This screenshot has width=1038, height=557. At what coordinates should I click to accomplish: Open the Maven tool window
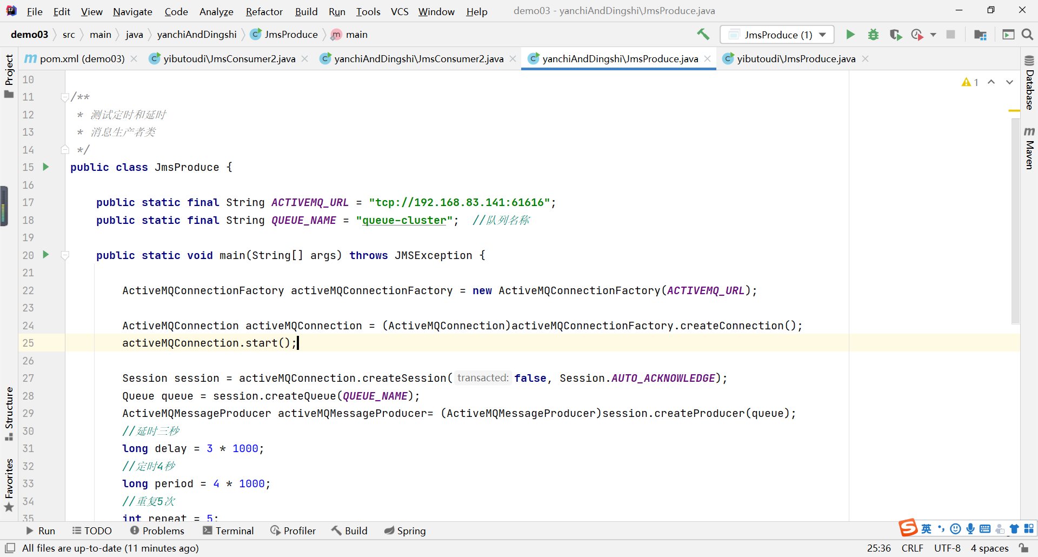pyautogui.click(x=1029, y=148)
